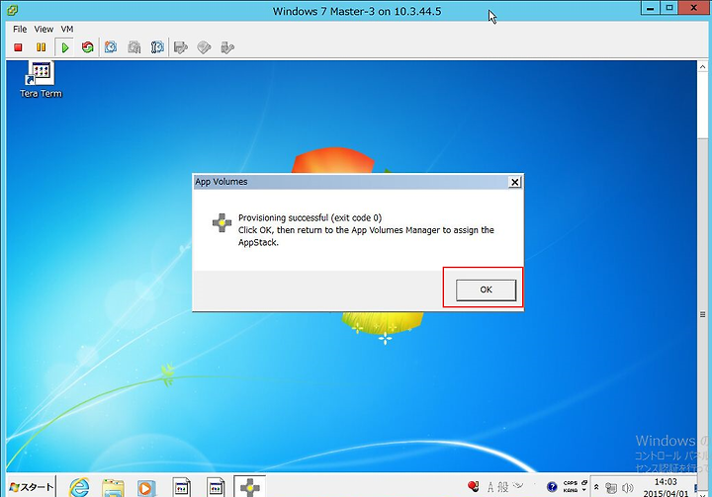Viewport: 712px width, 497px height.
Task: Switch to the second Tera Term taskbar window
Action: click(216, 487)
